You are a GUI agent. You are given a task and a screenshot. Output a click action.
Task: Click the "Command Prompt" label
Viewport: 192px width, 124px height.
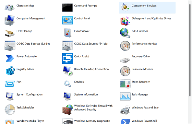85,6
